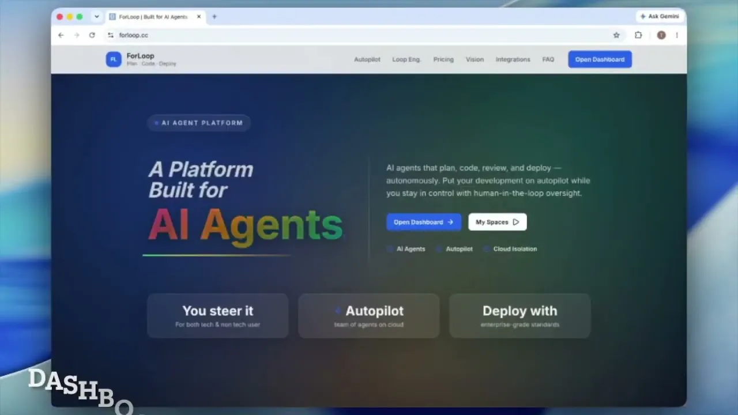The width and height of the screenshot is (738, 415).
Task: Open a new tab with the plus icon
Action: click(214, 17)
